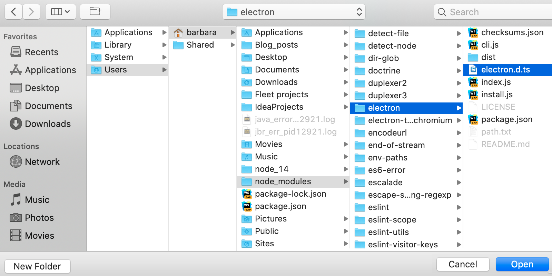Select the eslint-utils folder
Viewport: 552px width, 276px height.
tap(406, 232)
